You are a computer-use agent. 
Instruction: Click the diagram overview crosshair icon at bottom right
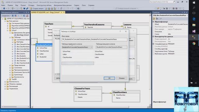pyautogui.click(x=150, y=107)
